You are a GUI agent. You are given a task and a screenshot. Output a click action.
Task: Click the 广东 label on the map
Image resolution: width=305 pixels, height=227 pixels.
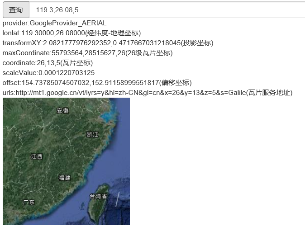tap(29, 202)
